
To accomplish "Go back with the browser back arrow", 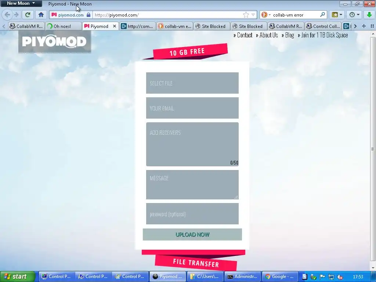I will point(7,15).
